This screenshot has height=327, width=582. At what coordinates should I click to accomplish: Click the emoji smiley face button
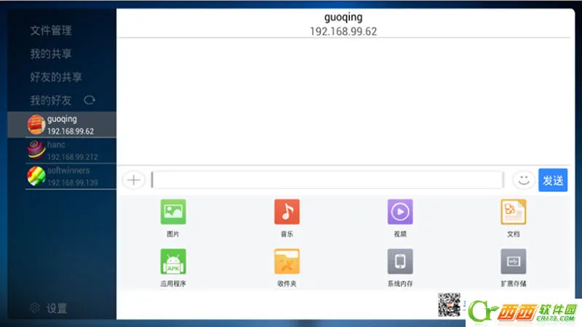[x=523, y=180]
